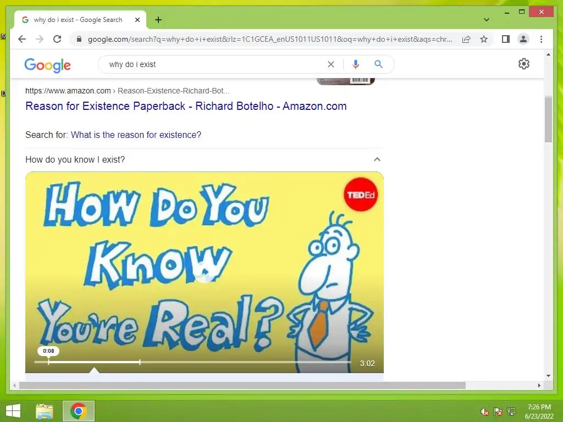563x422 pixels.
Task: Open the Chrome side panel
Action: click(506, 39)
